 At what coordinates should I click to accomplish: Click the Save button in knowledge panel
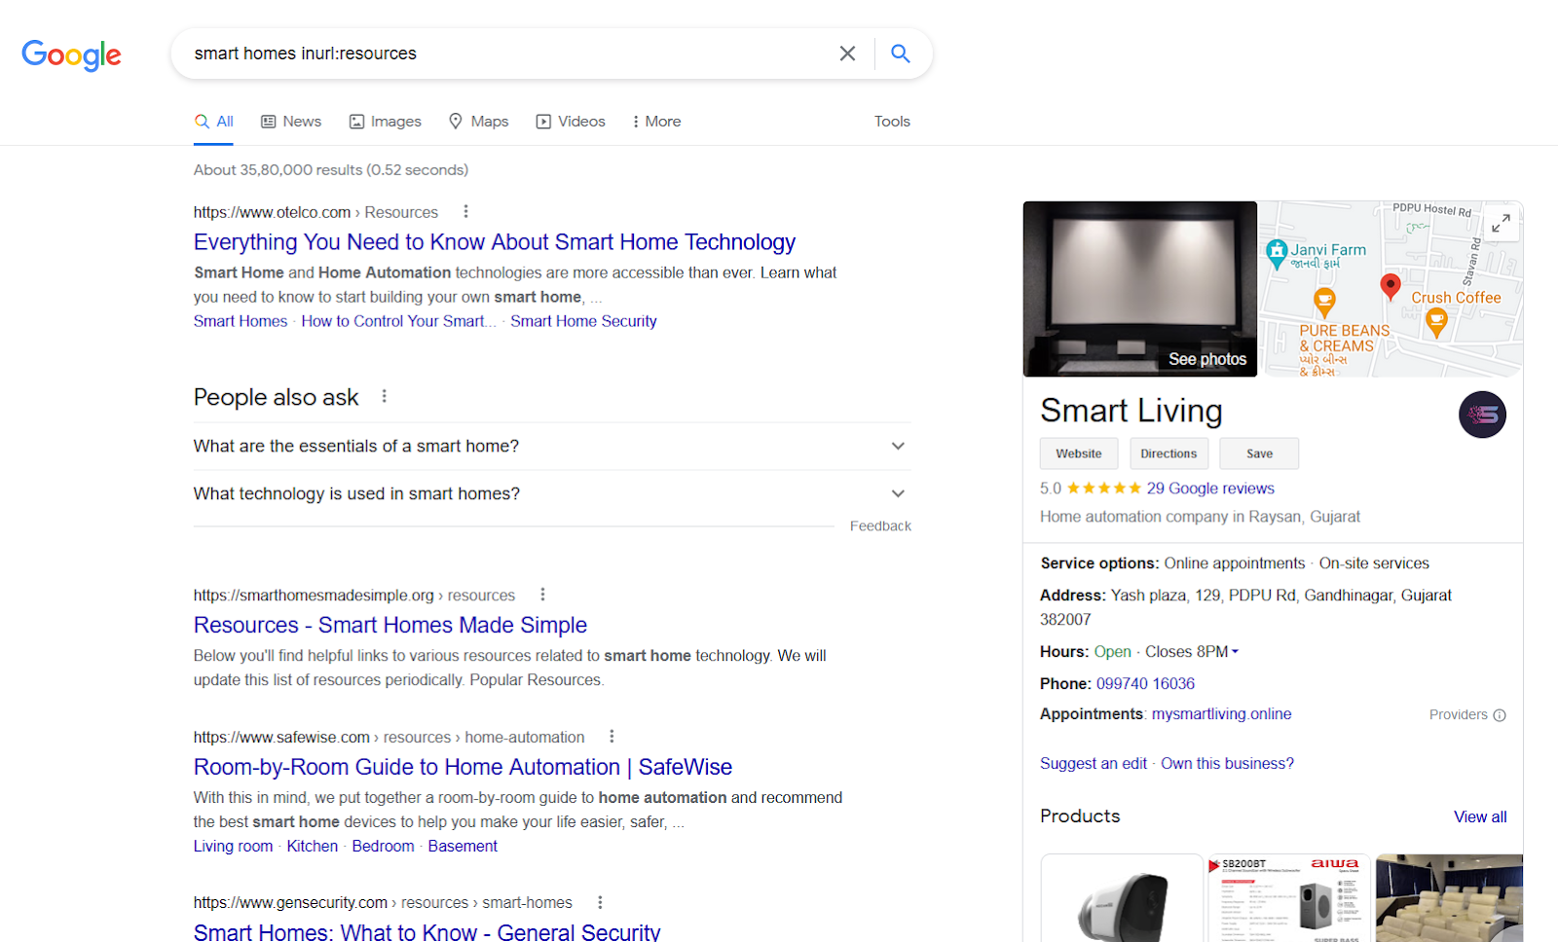pos(1259,453)
